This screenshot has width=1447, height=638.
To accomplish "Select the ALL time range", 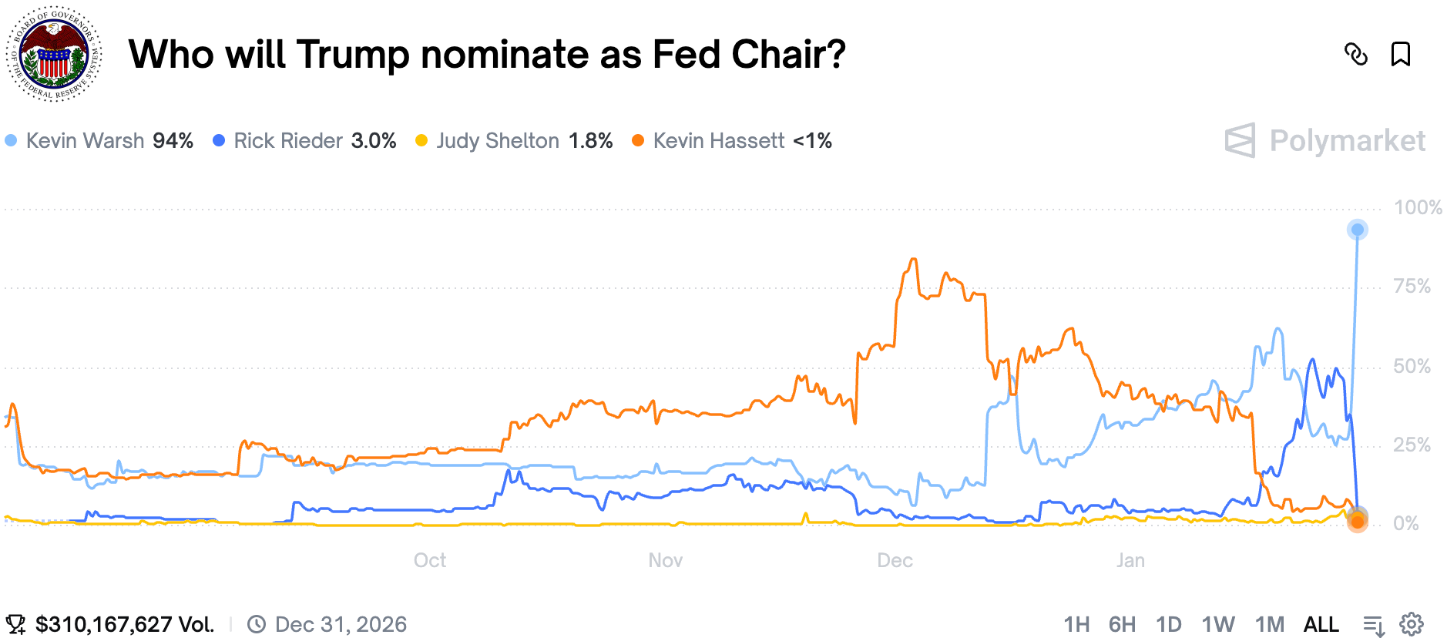I will click(x=1321, y=624).
